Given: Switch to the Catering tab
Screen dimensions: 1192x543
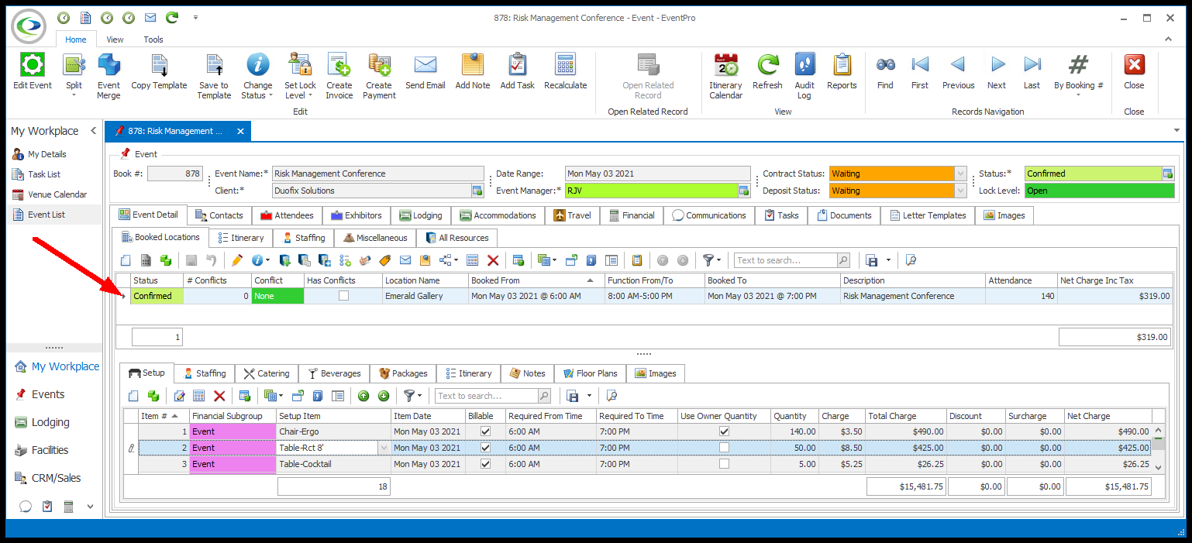Looking at the screenshot, I should (266, 373).
